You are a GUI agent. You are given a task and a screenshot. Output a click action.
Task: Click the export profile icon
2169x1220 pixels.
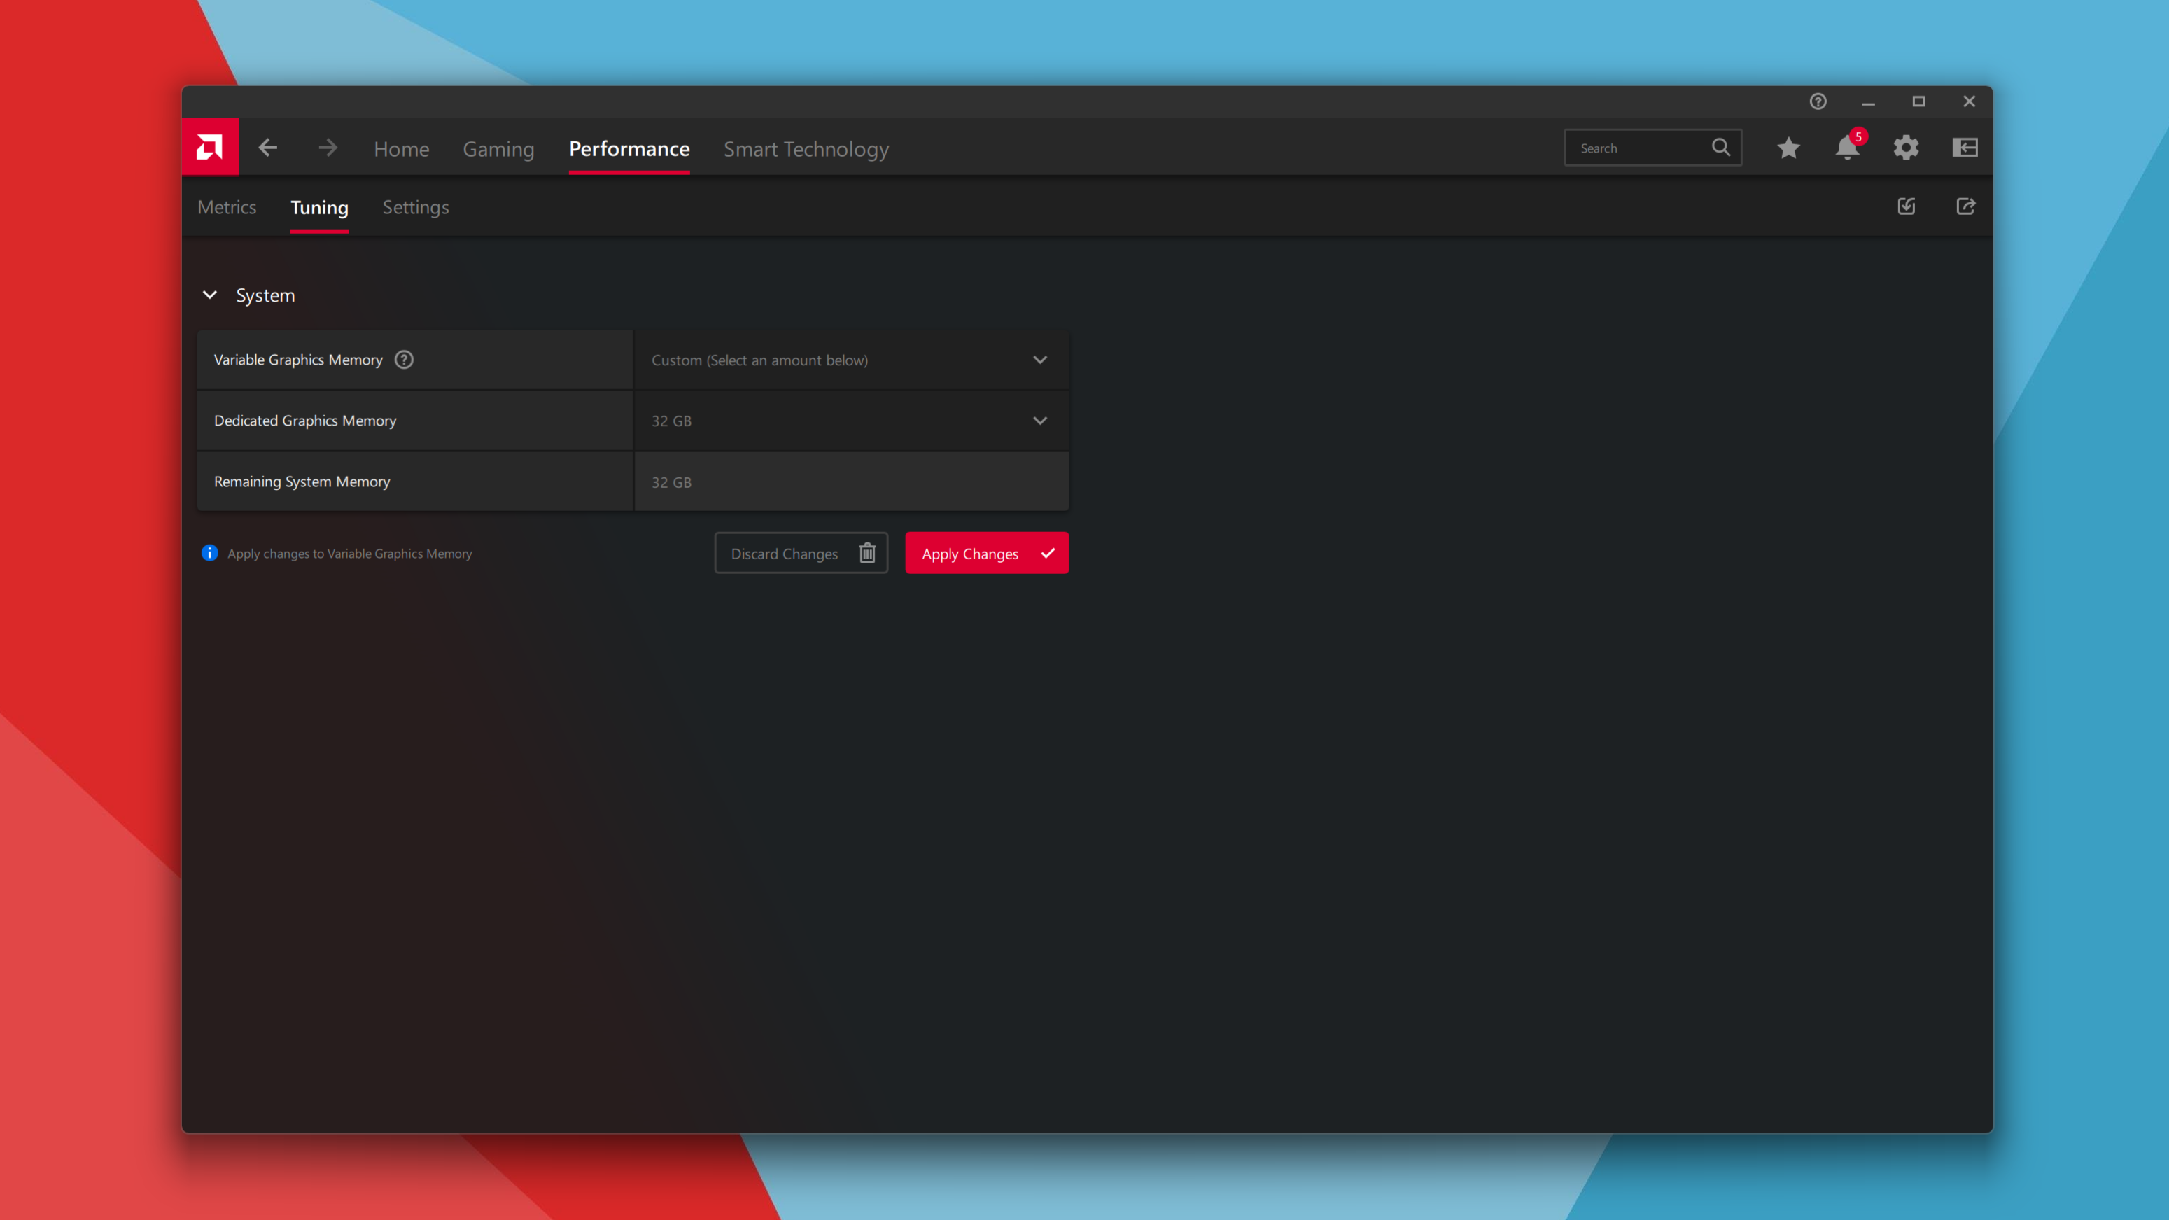[x=1965, y=207]
